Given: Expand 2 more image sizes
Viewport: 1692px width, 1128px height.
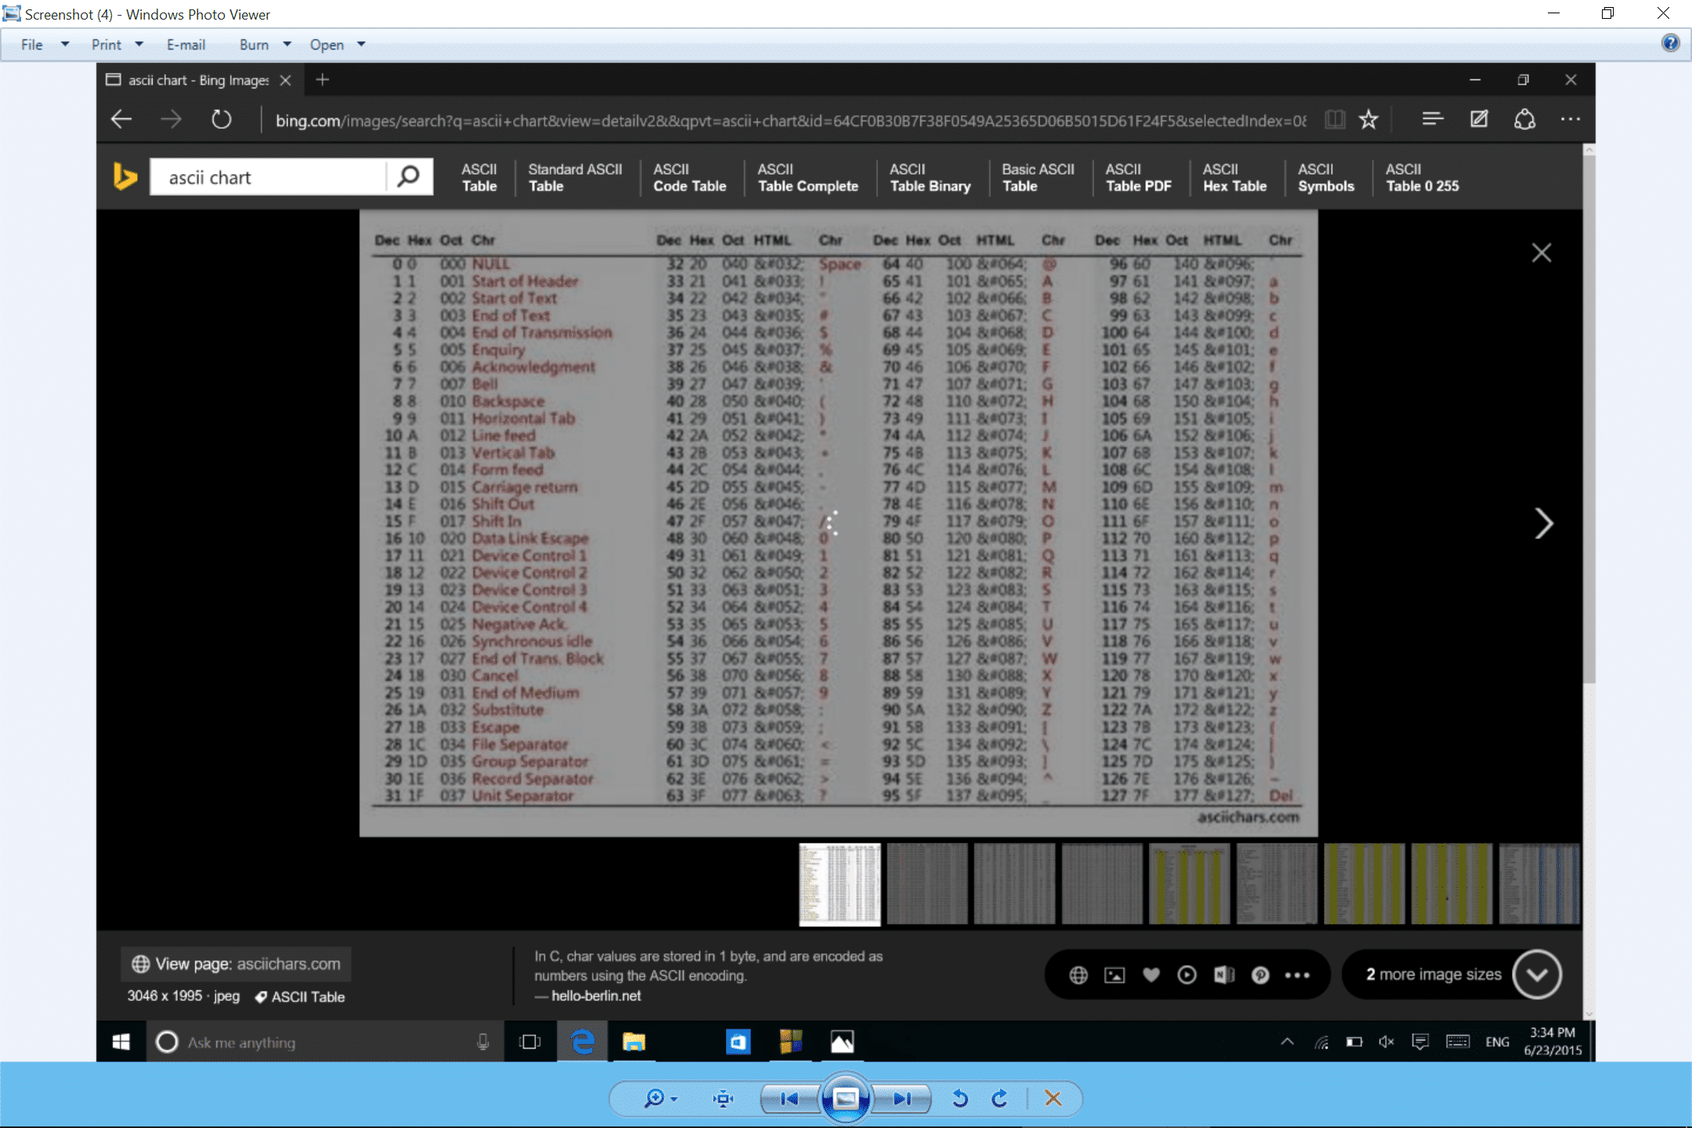Looking at the screenshot, I should pyautogui.click(x=1452, y=974).
